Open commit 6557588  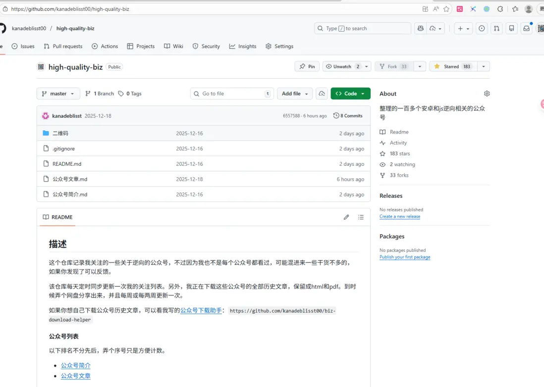(291, 116)
